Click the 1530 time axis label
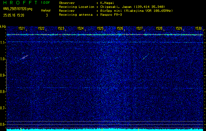Viewport: 206px width, 131px height. click(198, 28)
